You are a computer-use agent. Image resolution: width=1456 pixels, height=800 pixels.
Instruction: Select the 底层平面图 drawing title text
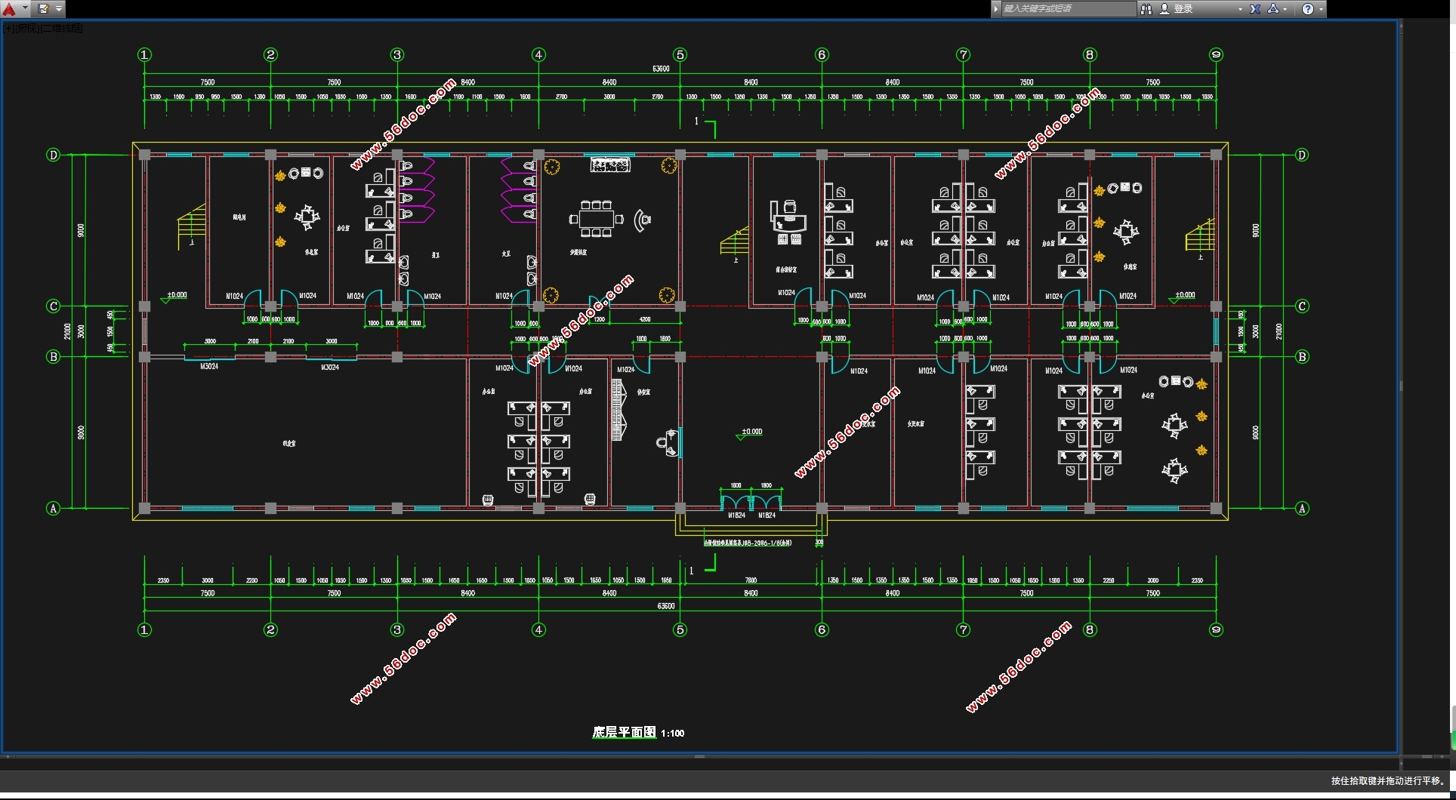[624, 732]
